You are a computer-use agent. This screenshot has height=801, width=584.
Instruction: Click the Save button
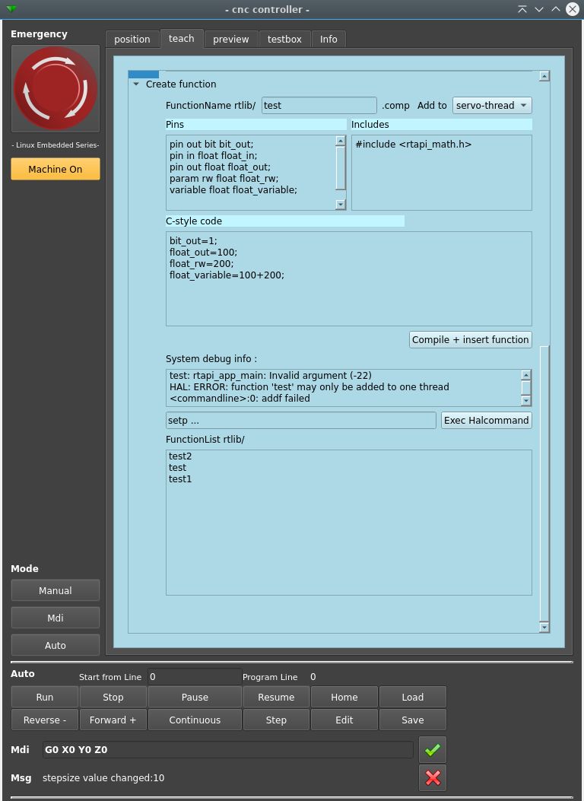tap(412, 720)
